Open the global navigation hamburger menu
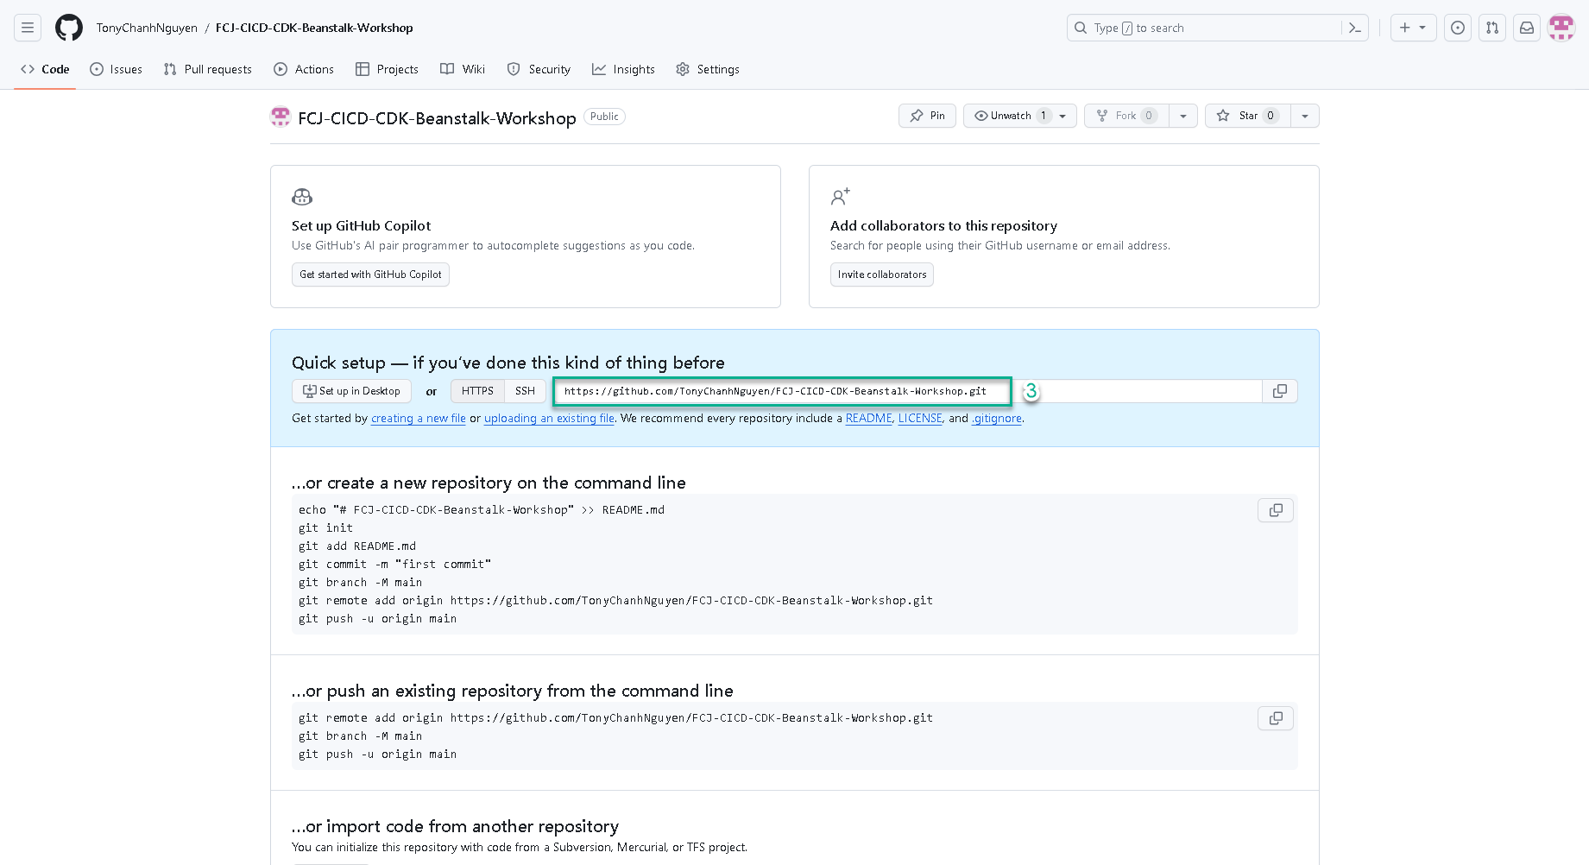This screenshot has height=865, width=1589. tap(27, 27)
